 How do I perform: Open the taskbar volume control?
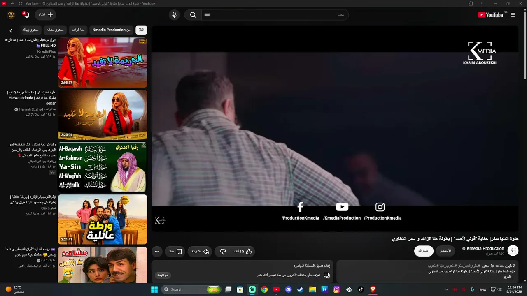(500, 289)
